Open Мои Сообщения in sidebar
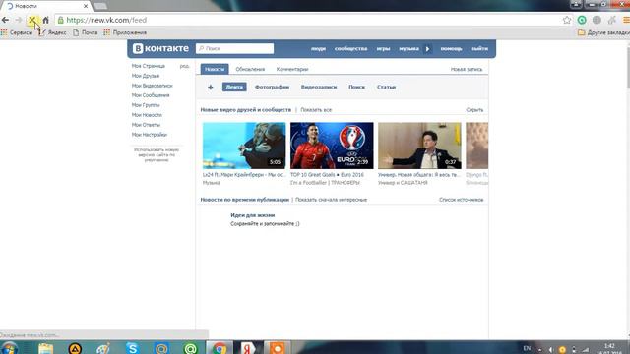 (151, 95)
